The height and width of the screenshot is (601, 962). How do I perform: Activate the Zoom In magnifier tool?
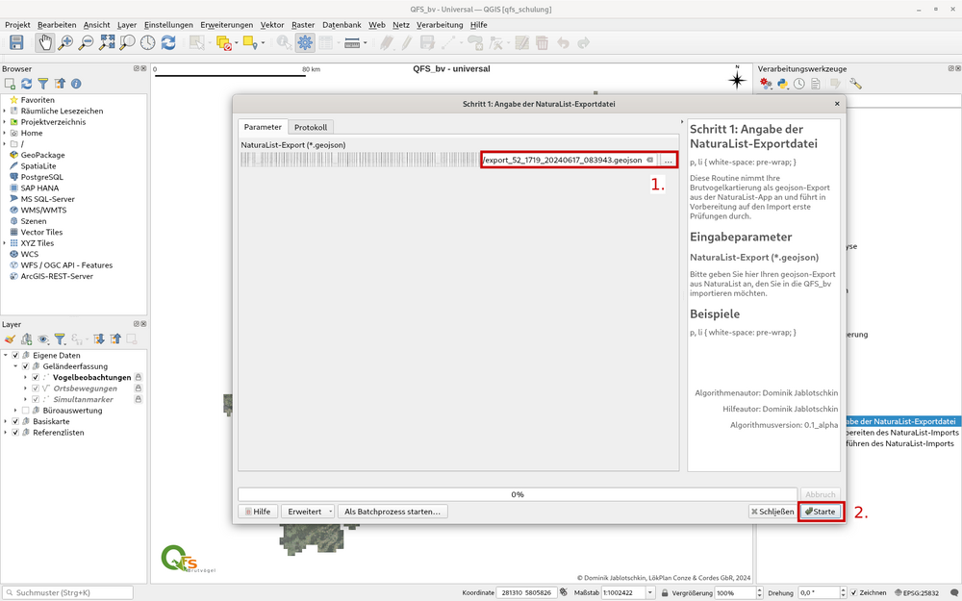65,42
